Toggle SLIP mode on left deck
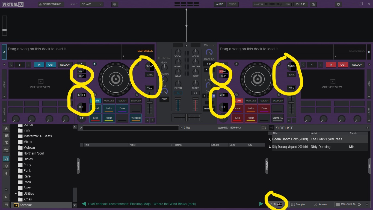373x210 pixels. point(82,76)
